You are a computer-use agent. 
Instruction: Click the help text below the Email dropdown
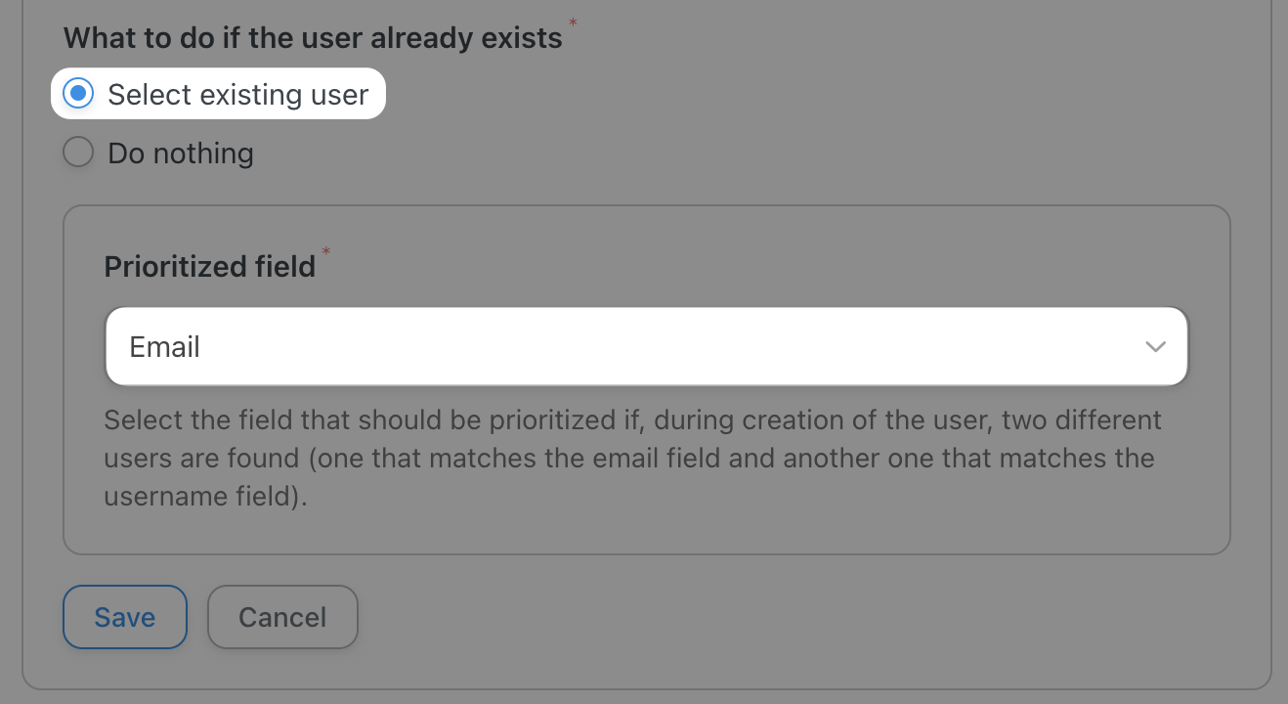click(632, 459)
